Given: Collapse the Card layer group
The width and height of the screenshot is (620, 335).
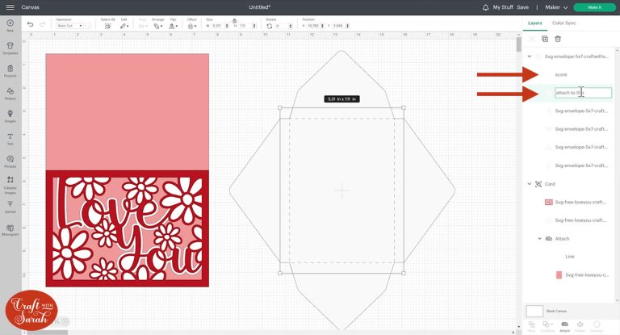Looking at the screenshot, I should (x=530, y=184).
